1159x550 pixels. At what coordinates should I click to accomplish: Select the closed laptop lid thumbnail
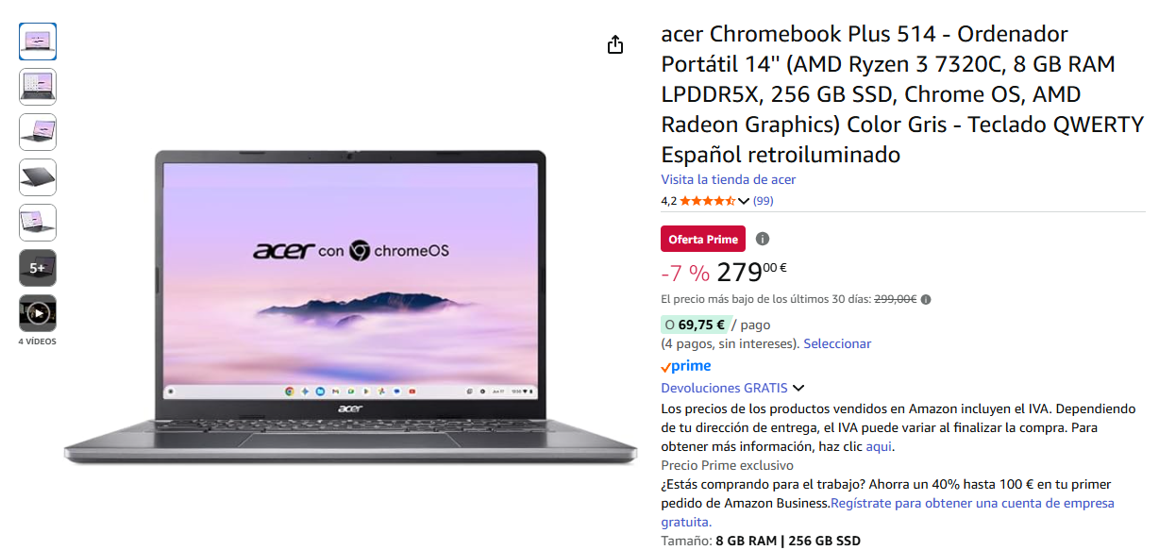pos(38,177)
